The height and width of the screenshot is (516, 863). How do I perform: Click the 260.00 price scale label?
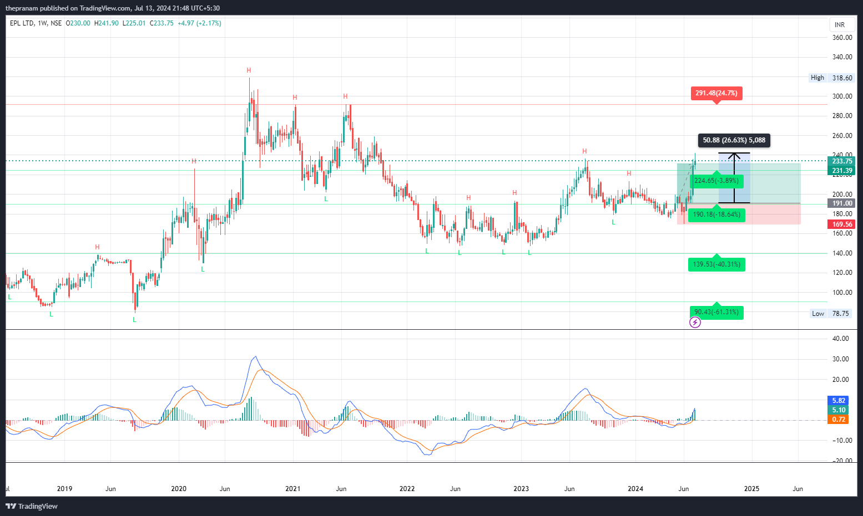click(x=842, y=136)
